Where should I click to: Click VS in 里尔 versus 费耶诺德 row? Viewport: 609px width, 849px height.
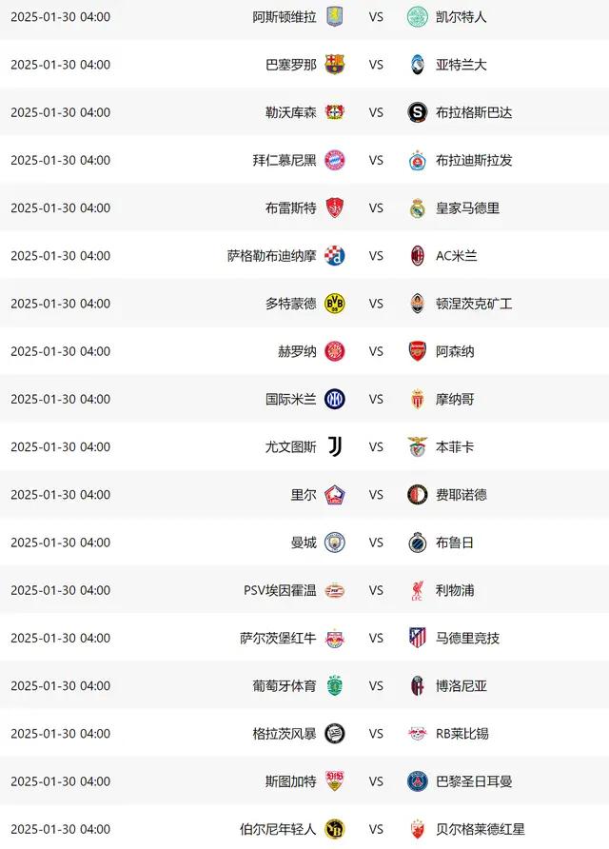coord(376,495)
